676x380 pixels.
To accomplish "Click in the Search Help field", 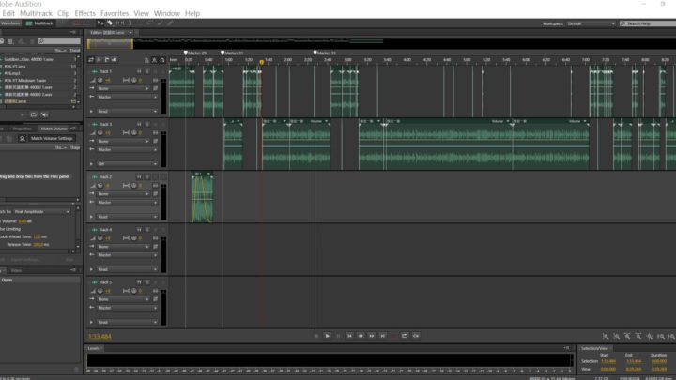I will pos(650,23).
